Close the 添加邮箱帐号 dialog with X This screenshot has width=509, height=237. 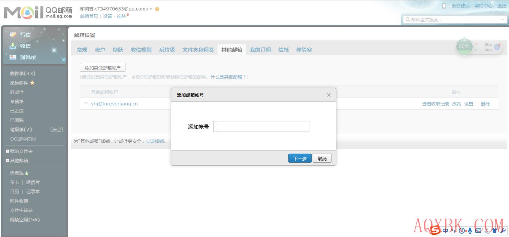coord(329,95)
